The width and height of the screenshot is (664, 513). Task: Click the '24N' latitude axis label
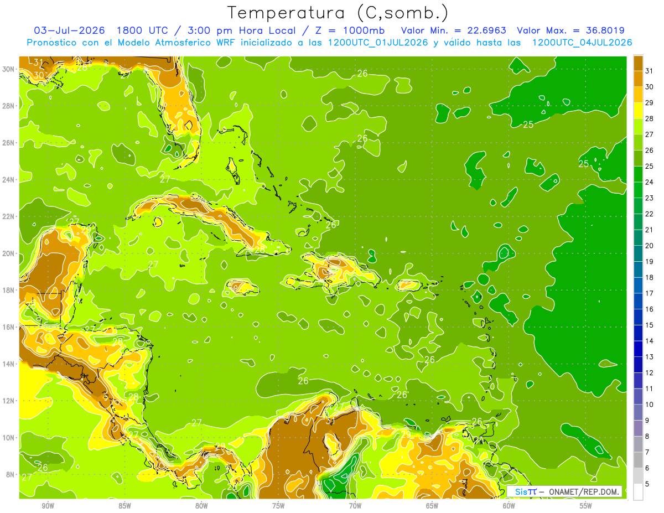8,180
